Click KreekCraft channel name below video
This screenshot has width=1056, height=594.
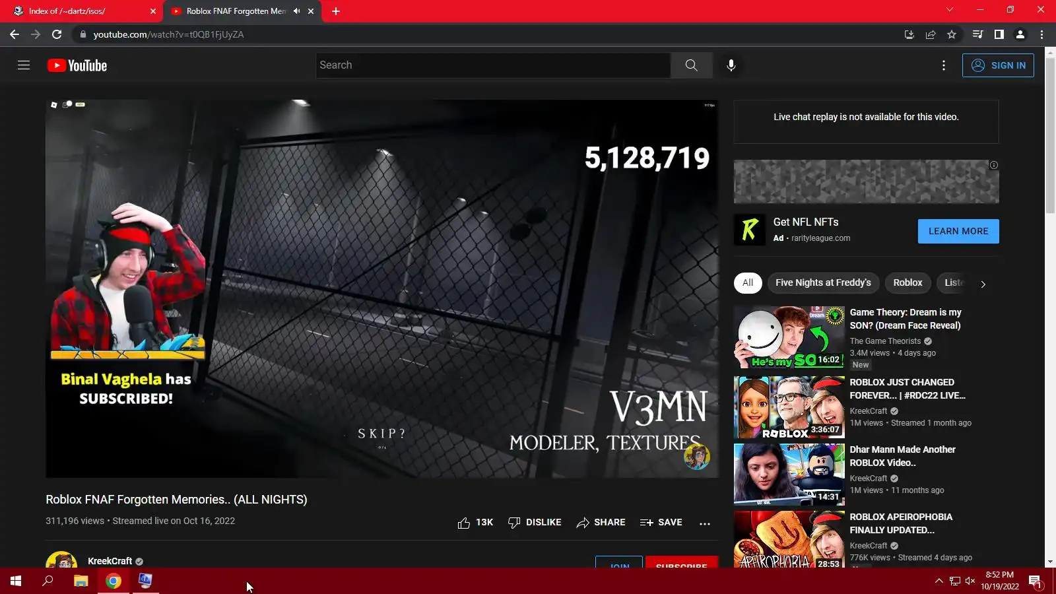point(110,561)
